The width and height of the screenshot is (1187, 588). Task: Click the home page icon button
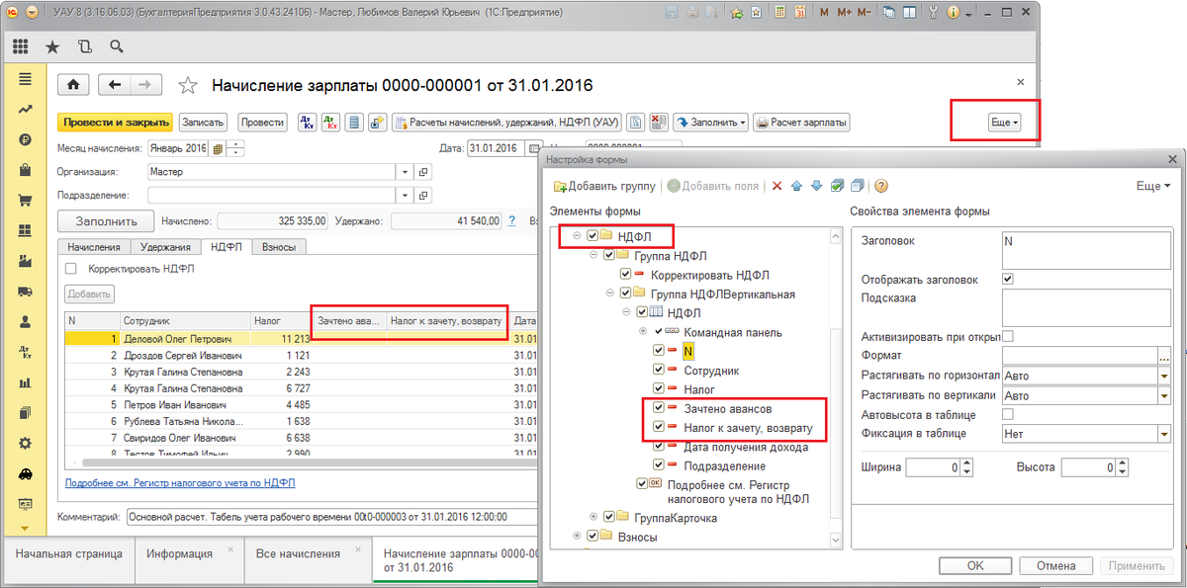coord(73,85)
